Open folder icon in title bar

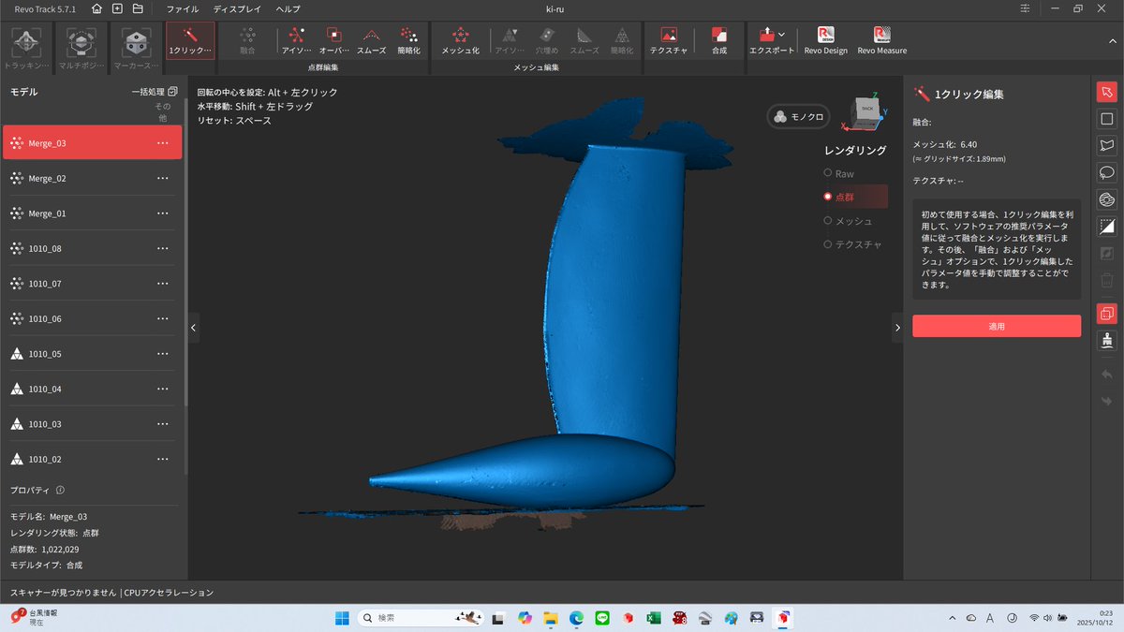(x=138, y=8)
